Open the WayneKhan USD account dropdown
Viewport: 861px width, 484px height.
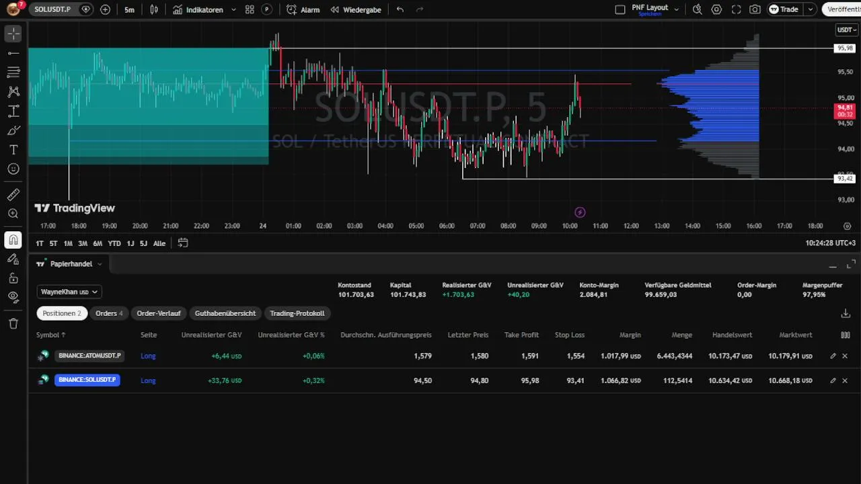pos(69,292)
